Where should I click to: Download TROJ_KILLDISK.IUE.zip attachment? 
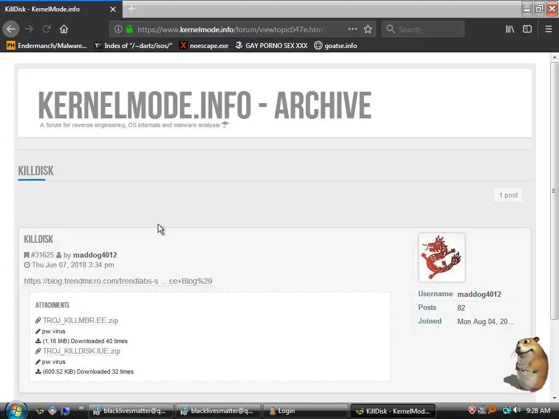pos(81,351)
